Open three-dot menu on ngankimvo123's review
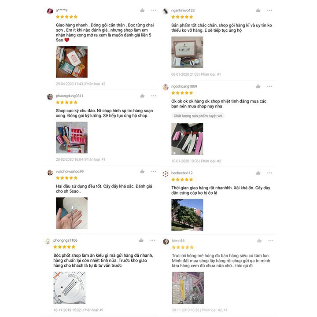The height and width of the screenshot is (317, 317). pos(269,10)
